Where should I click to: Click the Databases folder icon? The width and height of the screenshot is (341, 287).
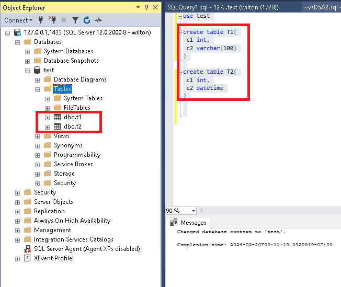pyautogui.click(x=27, y=41)
